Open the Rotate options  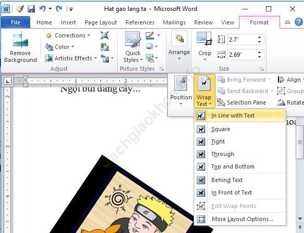tap(290, 102)
